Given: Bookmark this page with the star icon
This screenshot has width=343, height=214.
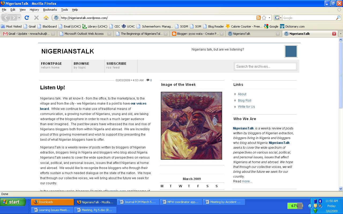Looking at the screenshot, I should click(264, 18).
